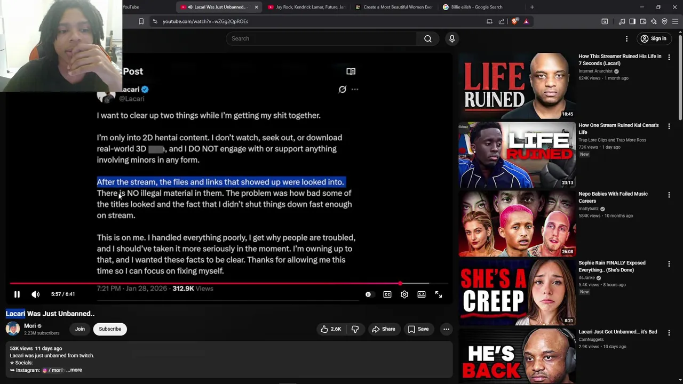Open the 'SHE'S A CREEP' video thumbnail

click(517, 292)
